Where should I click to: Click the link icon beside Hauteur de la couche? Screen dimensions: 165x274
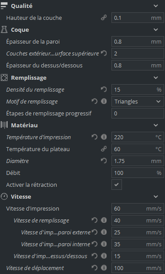104,18
